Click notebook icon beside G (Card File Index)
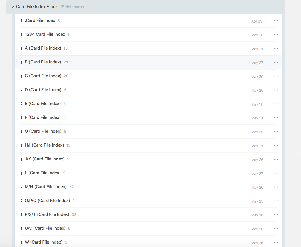The image size is (301, 247). click(x=21, y=132)
